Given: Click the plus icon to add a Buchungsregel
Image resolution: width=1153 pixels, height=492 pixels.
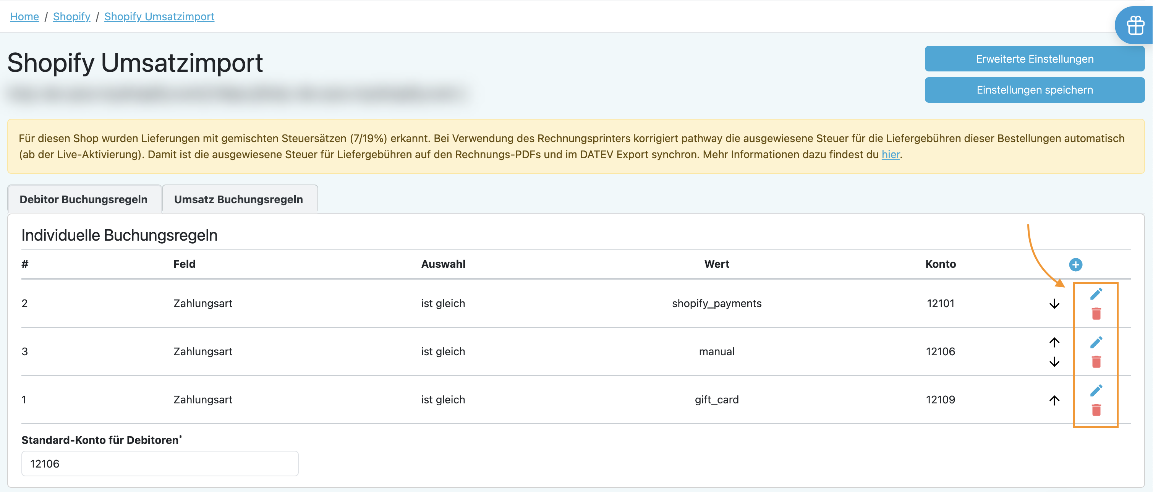Looking at the screenshot, I should pyautogui.click(x=1075, y=265).
